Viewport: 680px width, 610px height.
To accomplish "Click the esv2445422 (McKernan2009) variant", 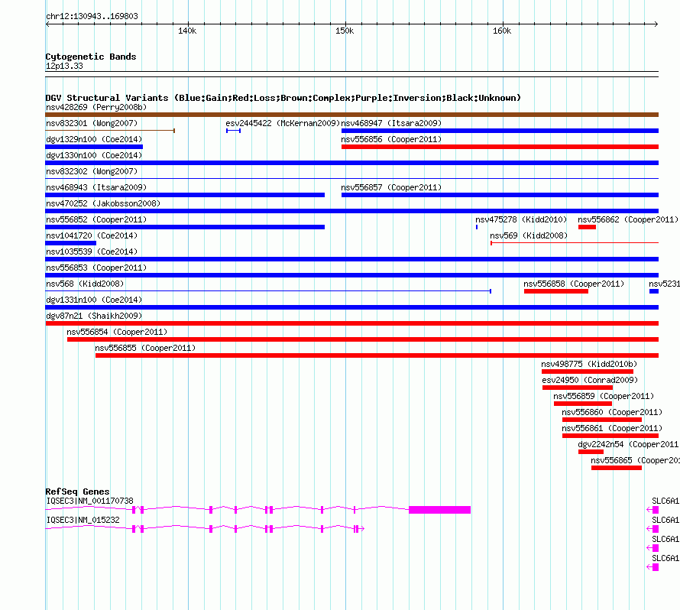I will pos(233,131).
